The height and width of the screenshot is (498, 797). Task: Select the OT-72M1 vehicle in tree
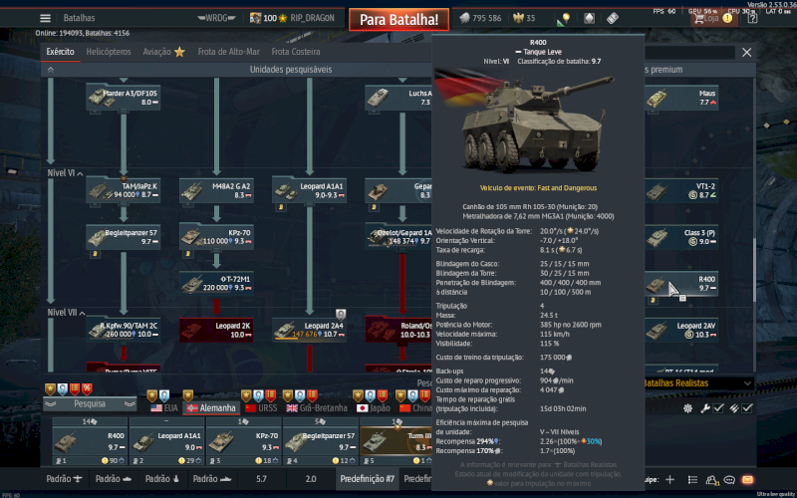pos(216,283)
